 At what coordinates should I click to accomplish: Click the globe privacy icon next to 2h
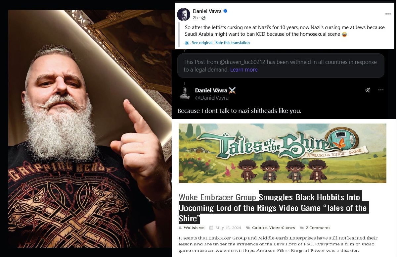coord(203,18)
